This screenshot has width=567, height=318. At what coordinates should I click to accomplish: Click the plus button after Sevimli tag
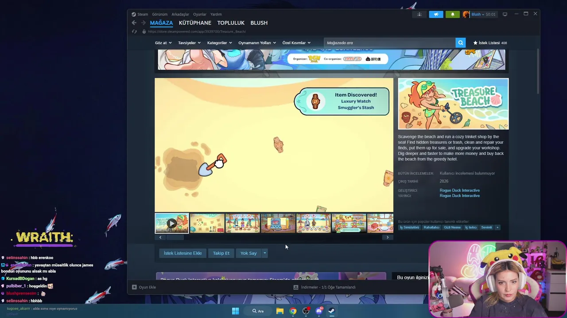tap(497, 227)
